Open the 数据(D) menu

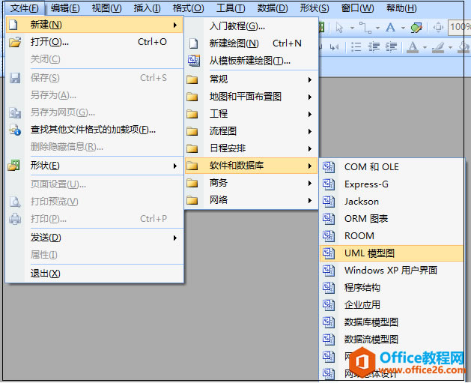click(x=273, y=8)
